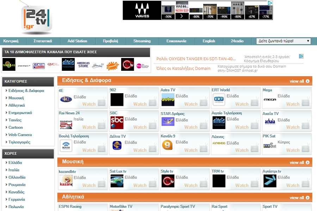
Task: Click the QVC logo in top 10 strip
Action: (x=53, y=64)
